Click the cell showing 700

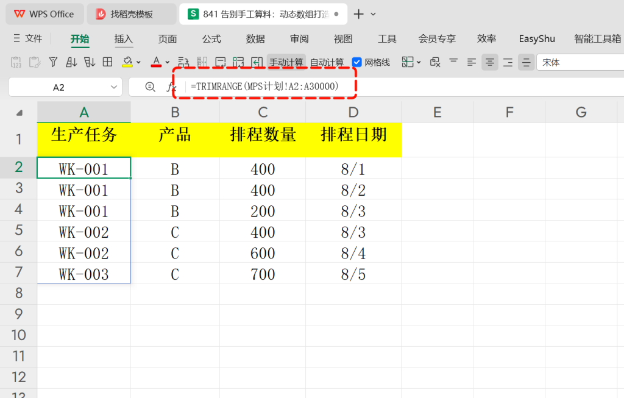coord(263,273)
